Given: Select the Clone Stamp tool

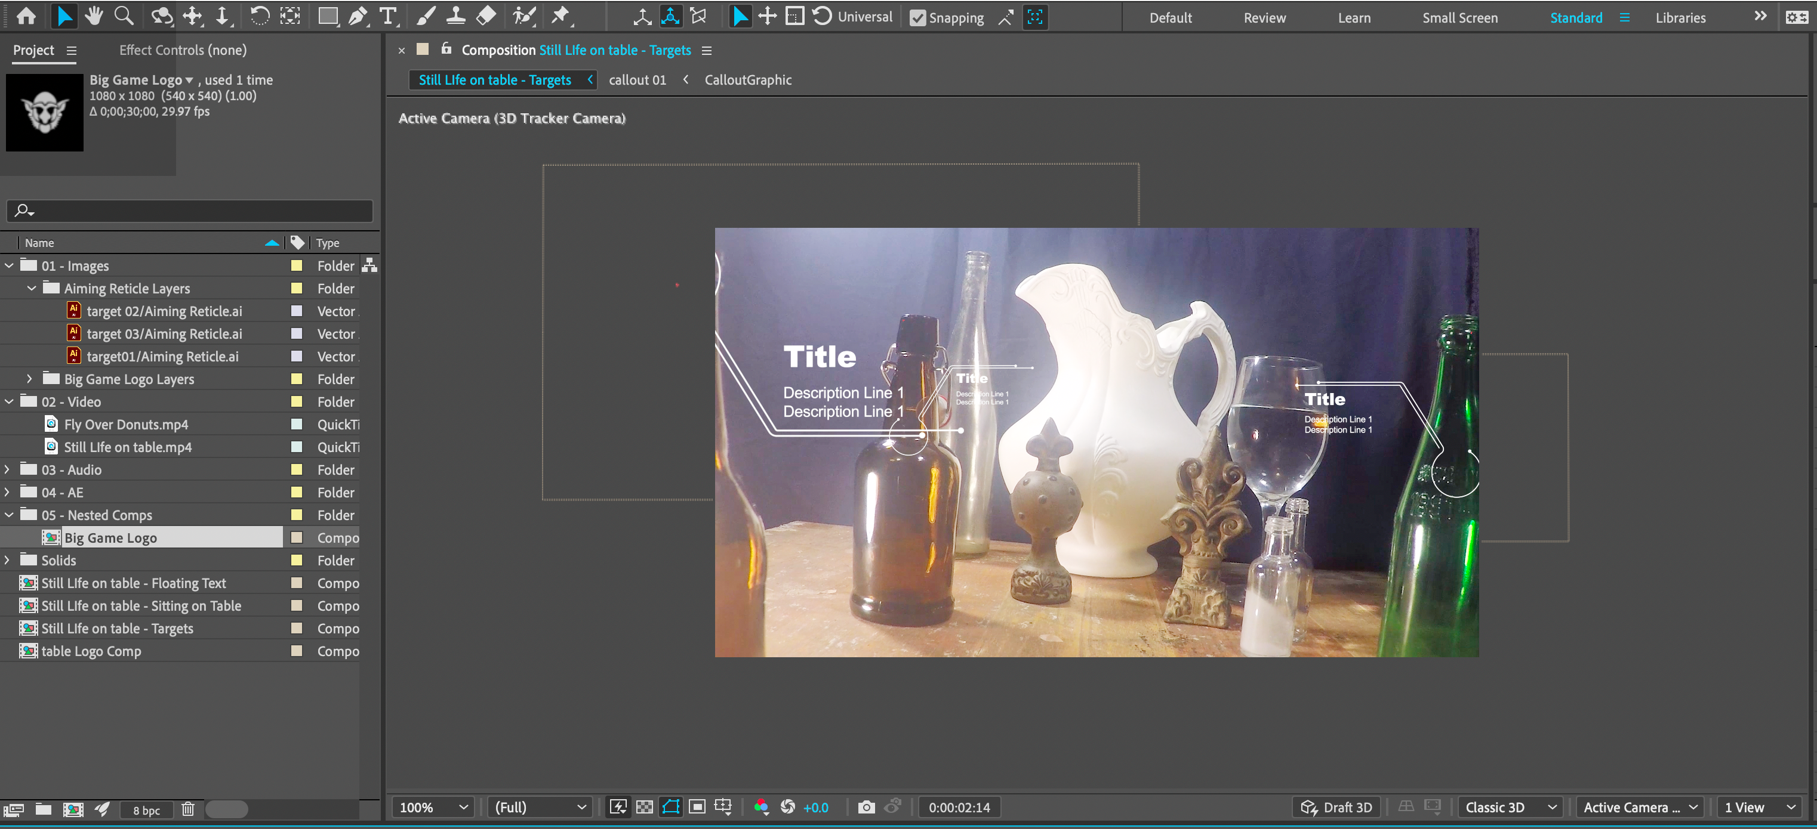Looking at the screenshot, I should [455, 16].
